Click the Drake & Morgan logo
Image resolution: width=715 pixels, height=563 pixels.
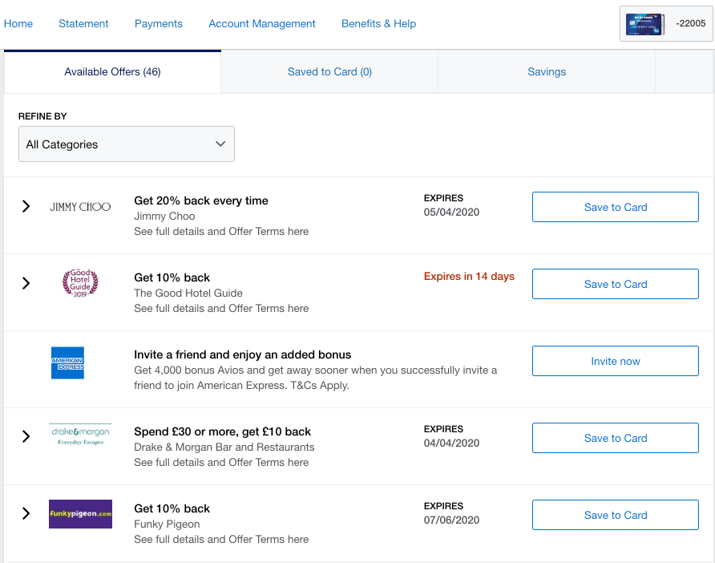point(80,435)
